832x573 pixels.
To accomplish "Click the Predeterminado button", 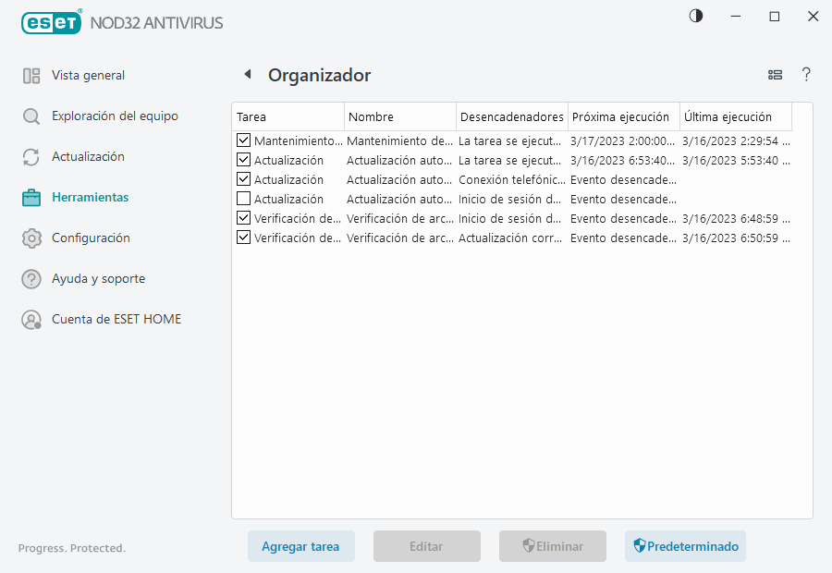I will (685, 546).
